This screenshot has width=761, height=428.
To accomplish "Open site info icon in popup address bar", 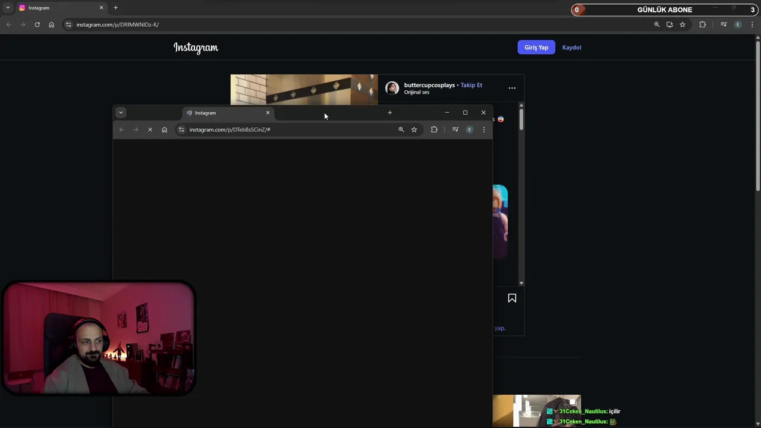I will [x=181, y=130].
